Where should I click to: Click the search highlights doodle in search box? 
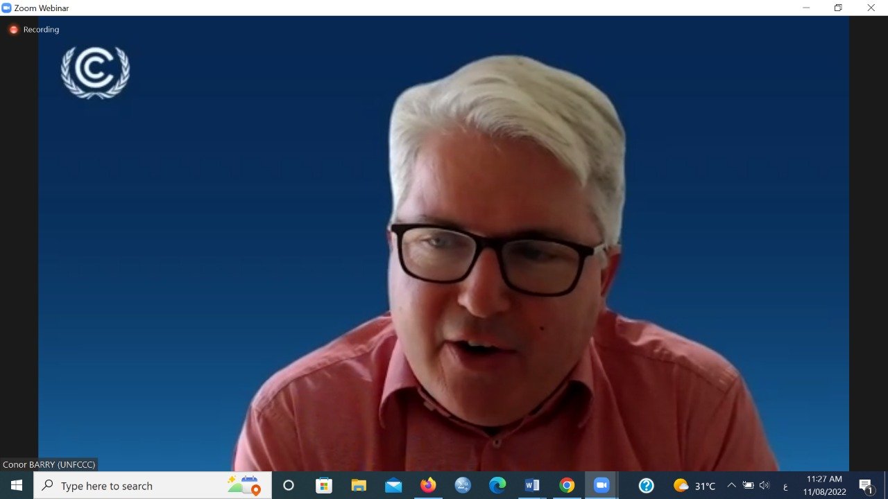[244, 484]
